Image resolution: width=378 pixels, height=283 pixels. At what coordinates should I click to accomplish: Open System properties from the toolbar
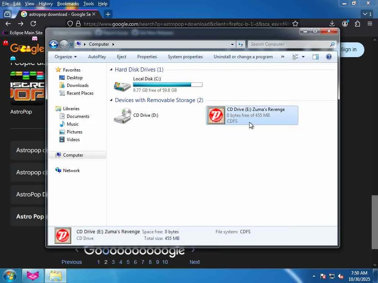185,57
